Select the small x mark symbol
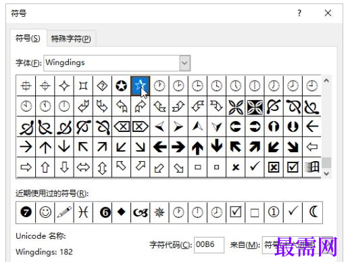 click(236, 167)
